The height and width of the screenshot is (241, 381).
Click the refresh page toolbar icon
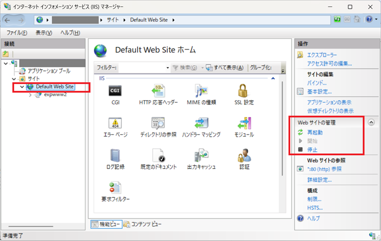tap(337, 19)
